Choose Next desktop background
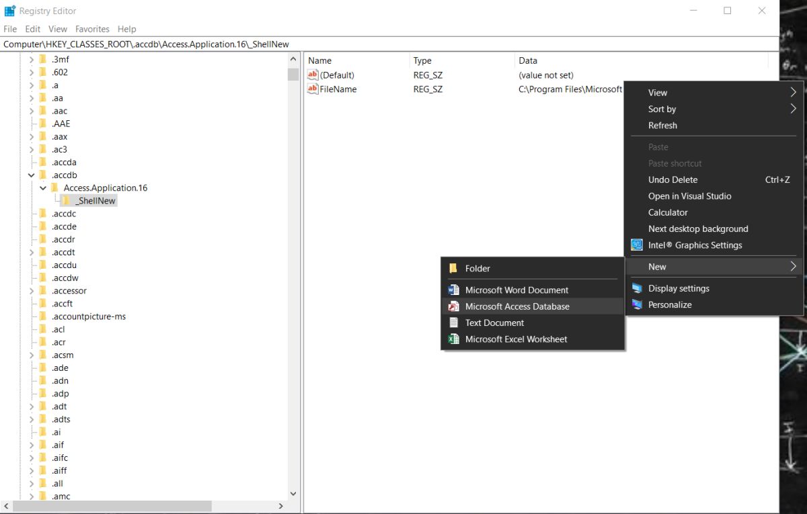Screen dimensions: 807x514 click(714, 228)
